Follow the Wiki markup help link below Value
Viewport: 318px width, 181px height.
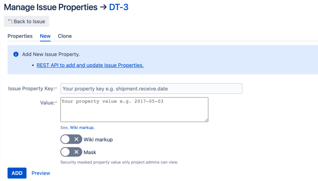[x=82, y=128]
